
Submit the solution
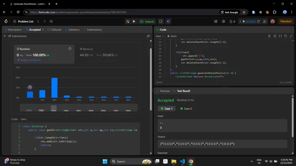click(147, 21)
